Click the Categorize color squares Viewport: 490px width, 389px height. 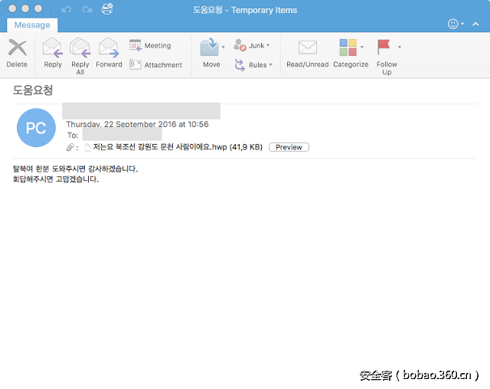pos(348,47)
